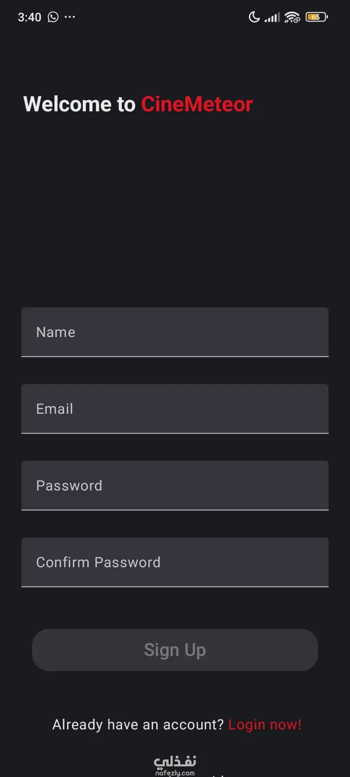
Task: Focus the Name input field
Action: click(175, 332)
